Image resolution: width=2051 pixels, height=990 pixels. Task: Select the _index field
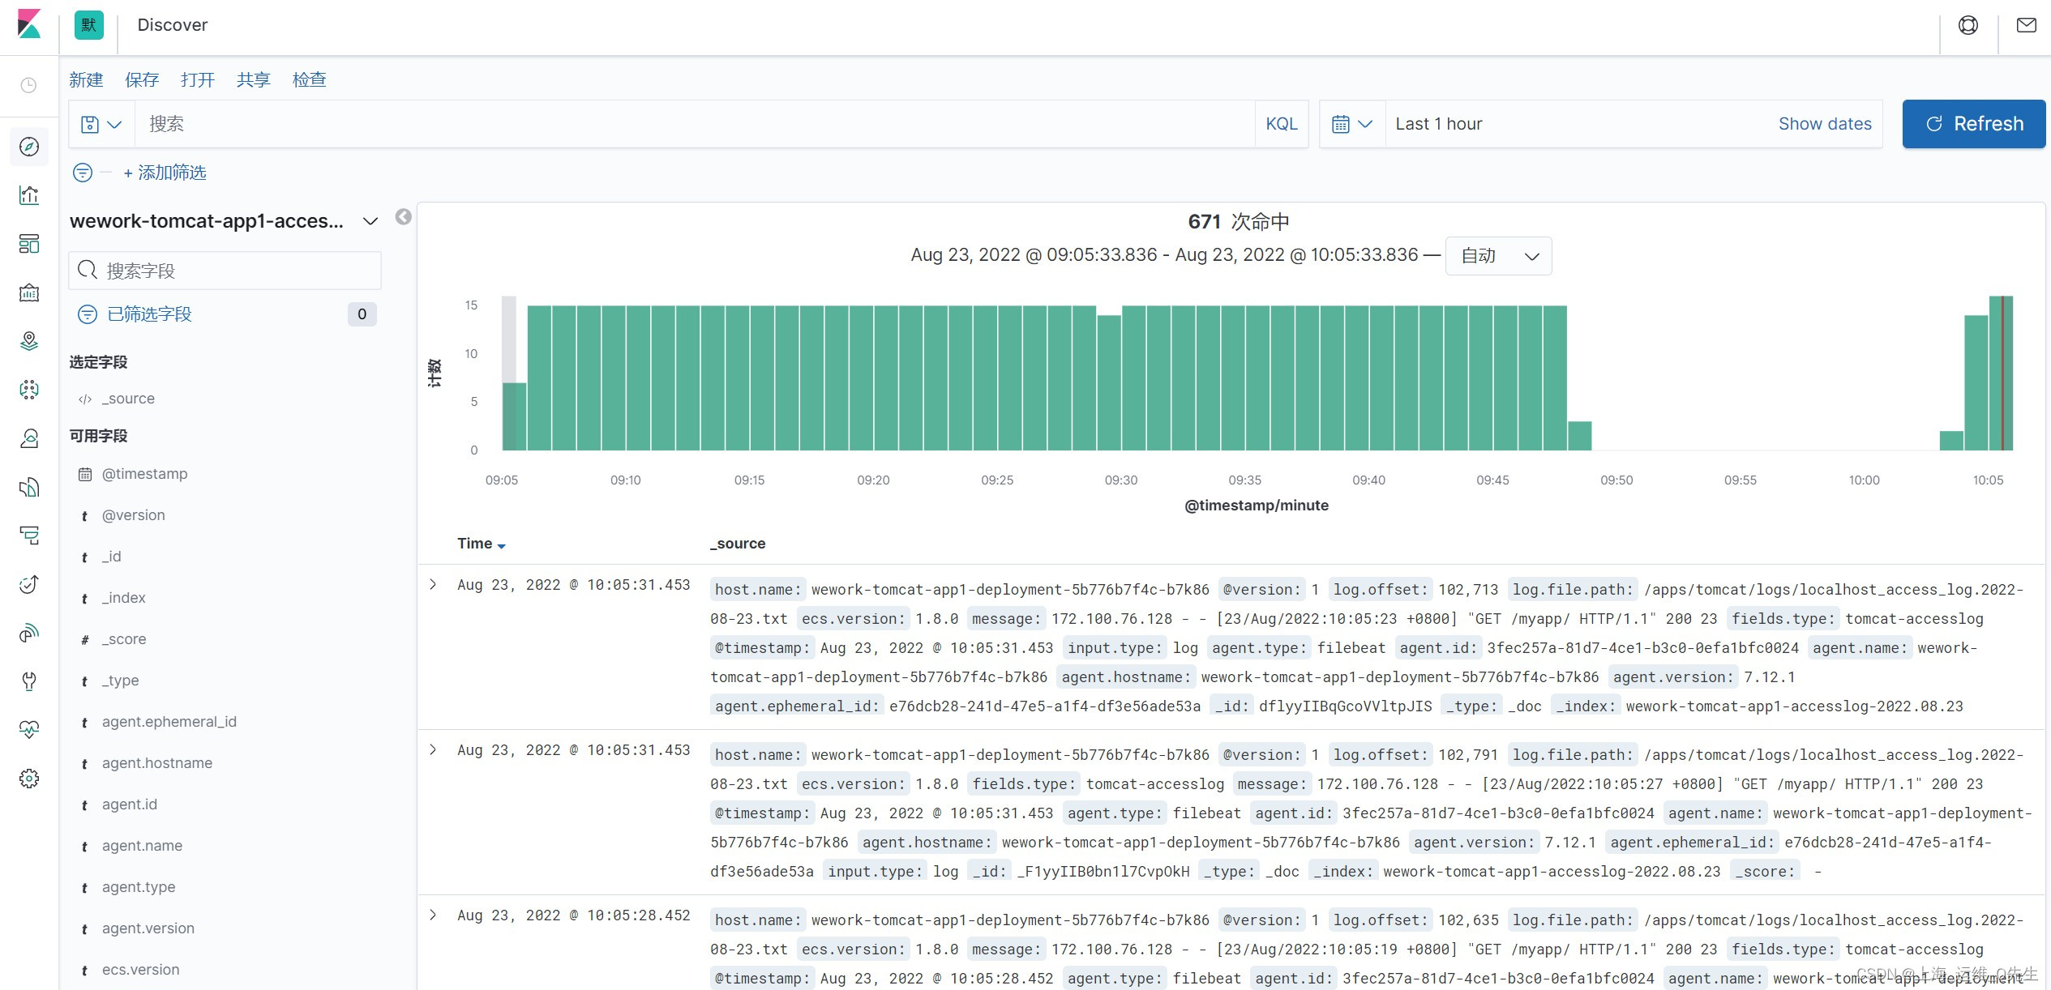coord(124,598)
